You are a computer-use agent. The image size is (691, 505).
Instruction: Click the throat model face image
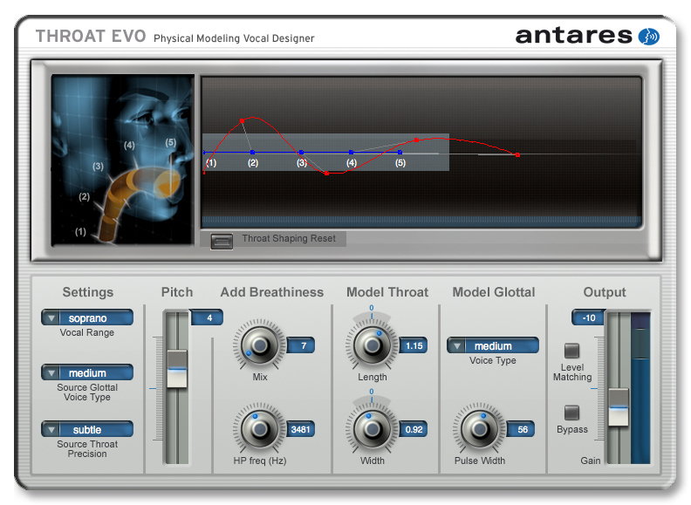[122, 159]
